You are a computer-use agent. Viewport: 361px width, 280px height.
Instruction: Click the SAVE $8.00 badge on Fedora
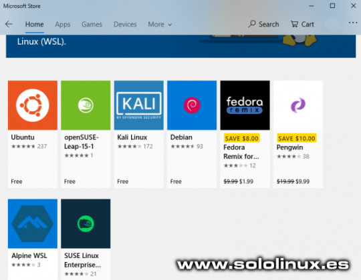pos(241,139)
